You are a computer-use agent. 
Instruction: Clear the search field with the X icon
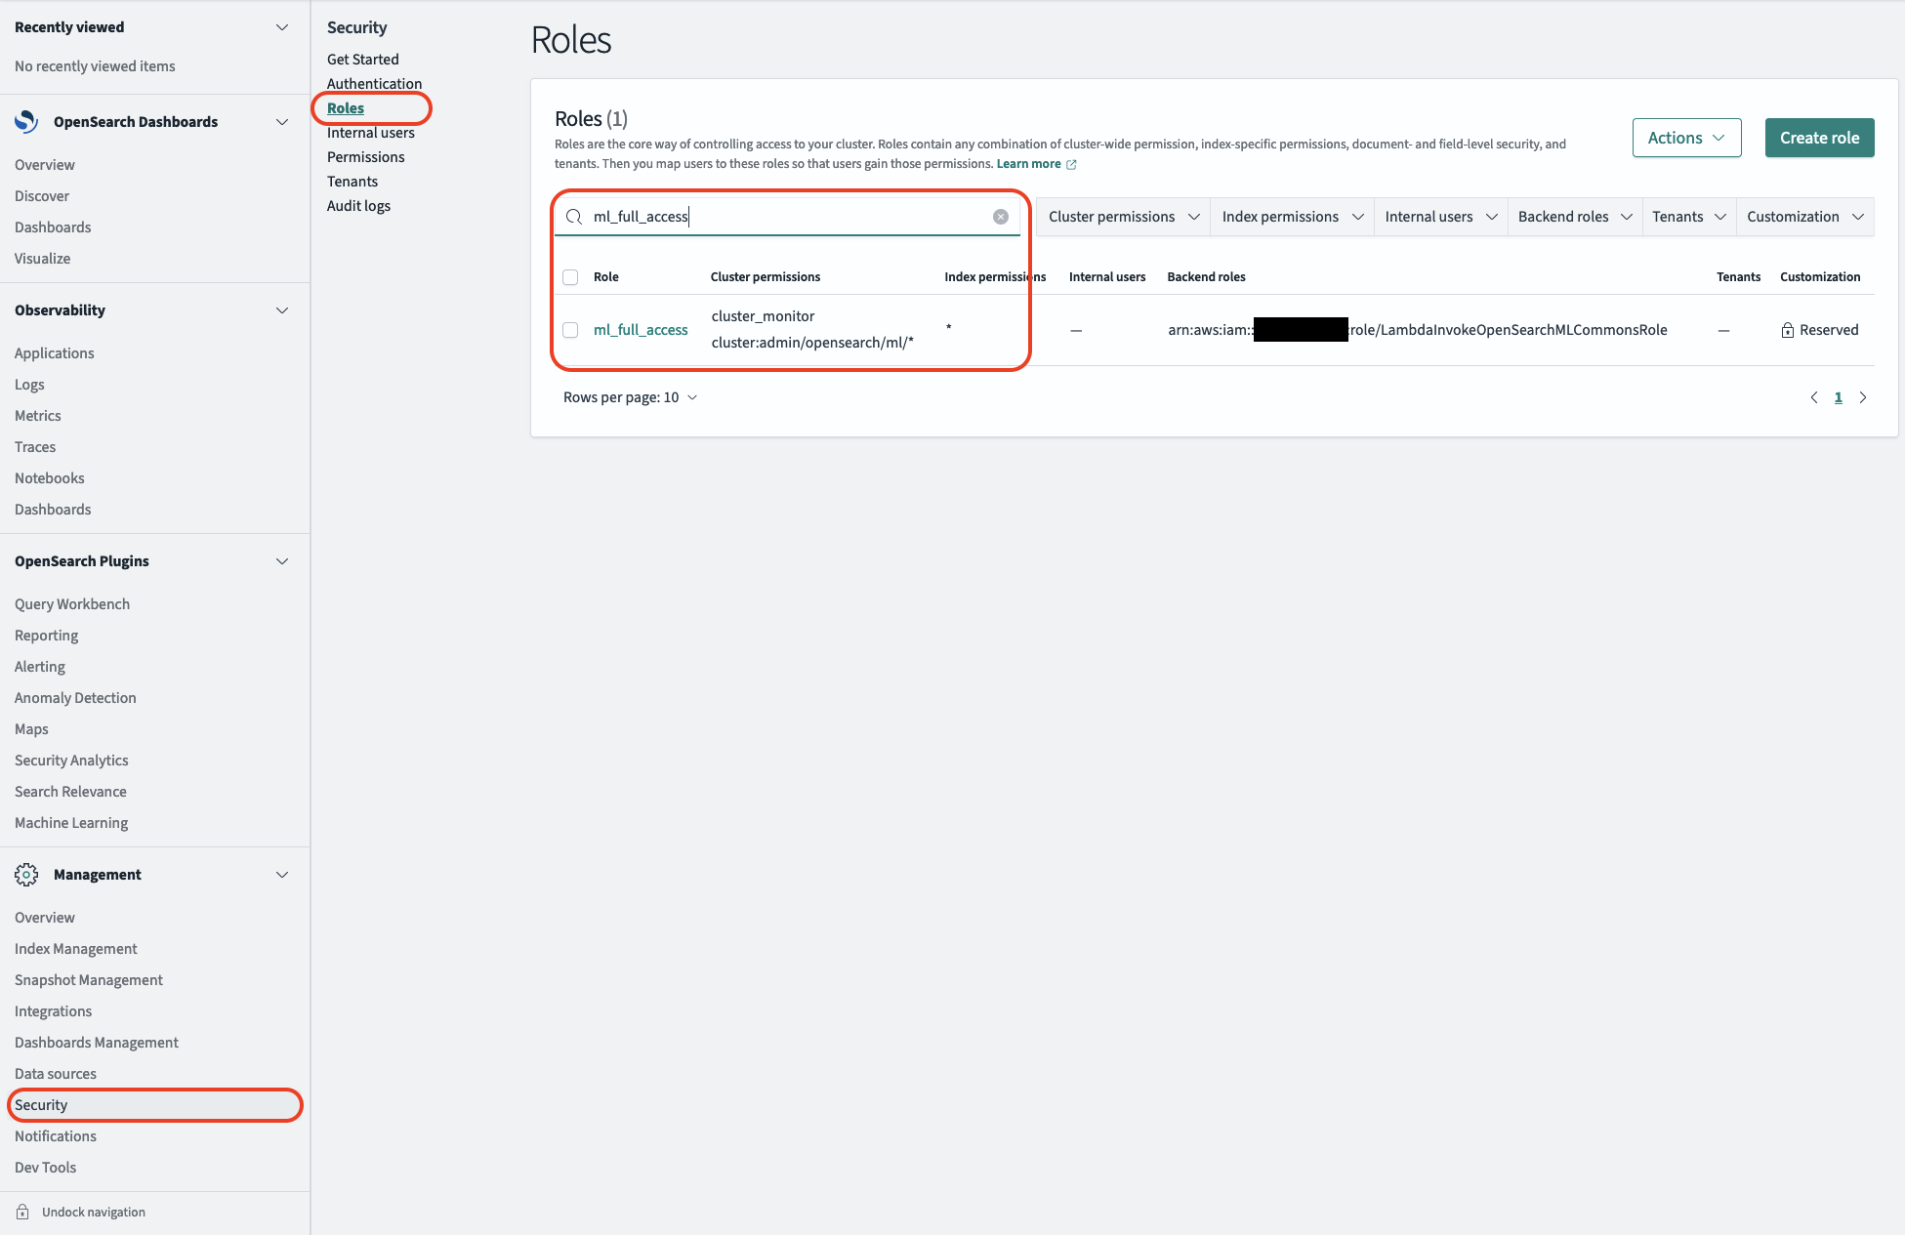coord(1001,217)
